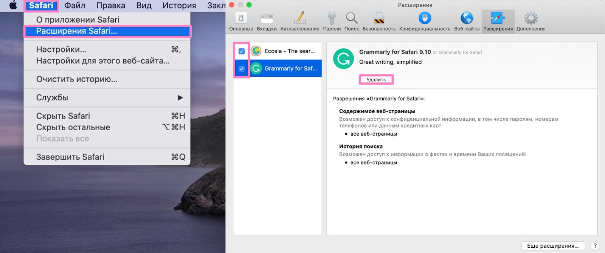The height and width of the screenshot is (253, 605).
Task: Choose Скрыть остальные
Action: pyautogui.click(x=107, y=127)
